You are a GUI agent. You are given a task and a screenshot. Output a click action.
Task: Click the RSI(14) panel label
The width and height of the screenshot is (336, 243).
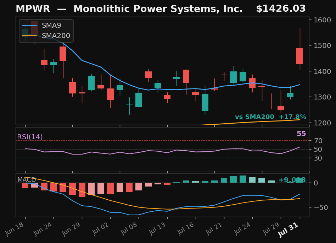coord(30,137)
